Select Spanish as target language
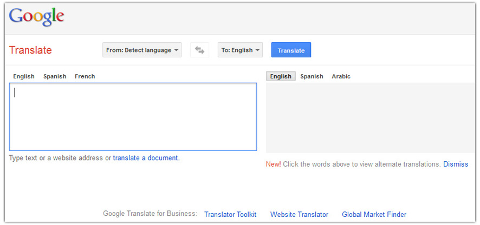 tap(312, 76)
